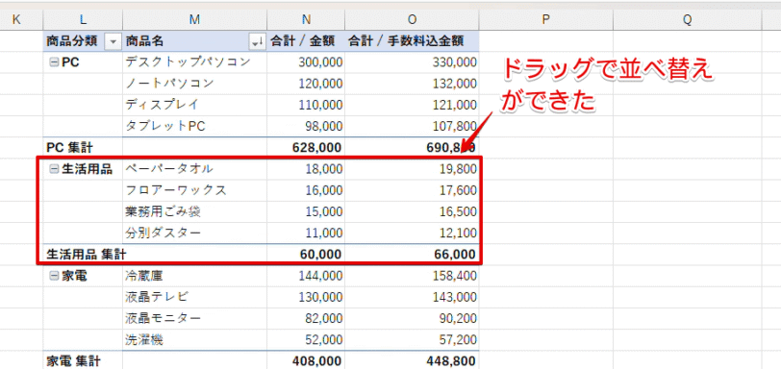This screenshot has width=781, height=369.
Task: Collapse the 家電 group
Action: [x=54, y=277]
